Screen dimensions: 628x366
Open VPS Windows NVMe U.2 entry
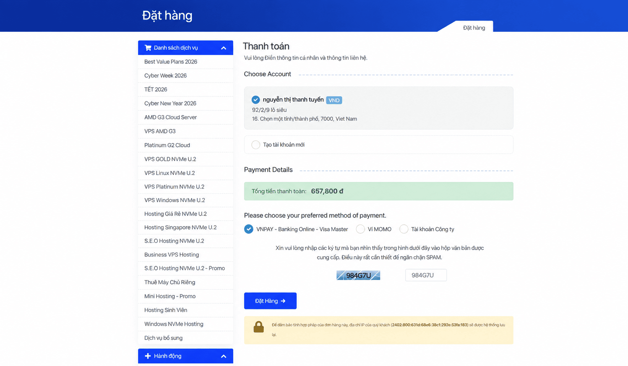click(185, 200)
